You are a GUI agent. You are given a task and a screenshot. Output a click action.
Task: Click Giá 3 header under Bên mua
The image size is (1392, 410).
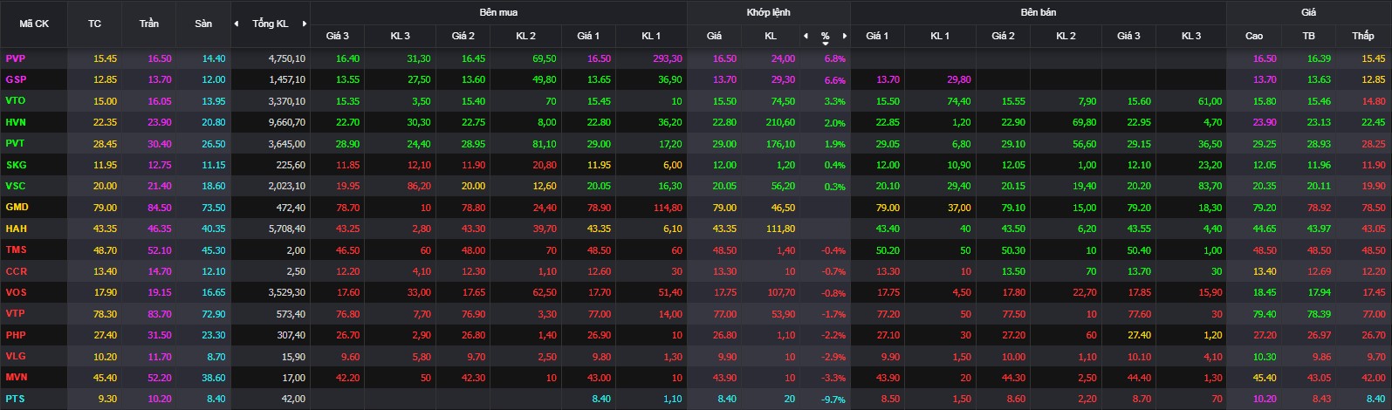(338, 36)
